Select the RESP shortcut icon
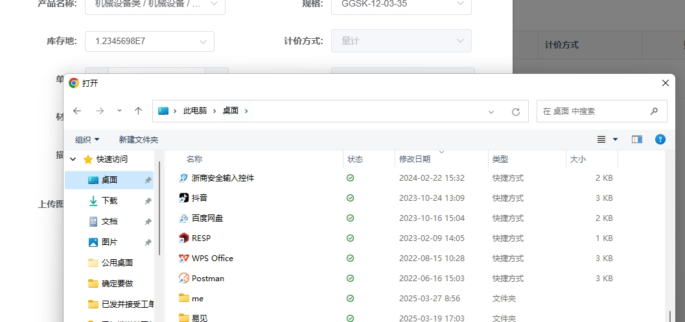This screenshot has width=685, height=322. pos(183,238)
